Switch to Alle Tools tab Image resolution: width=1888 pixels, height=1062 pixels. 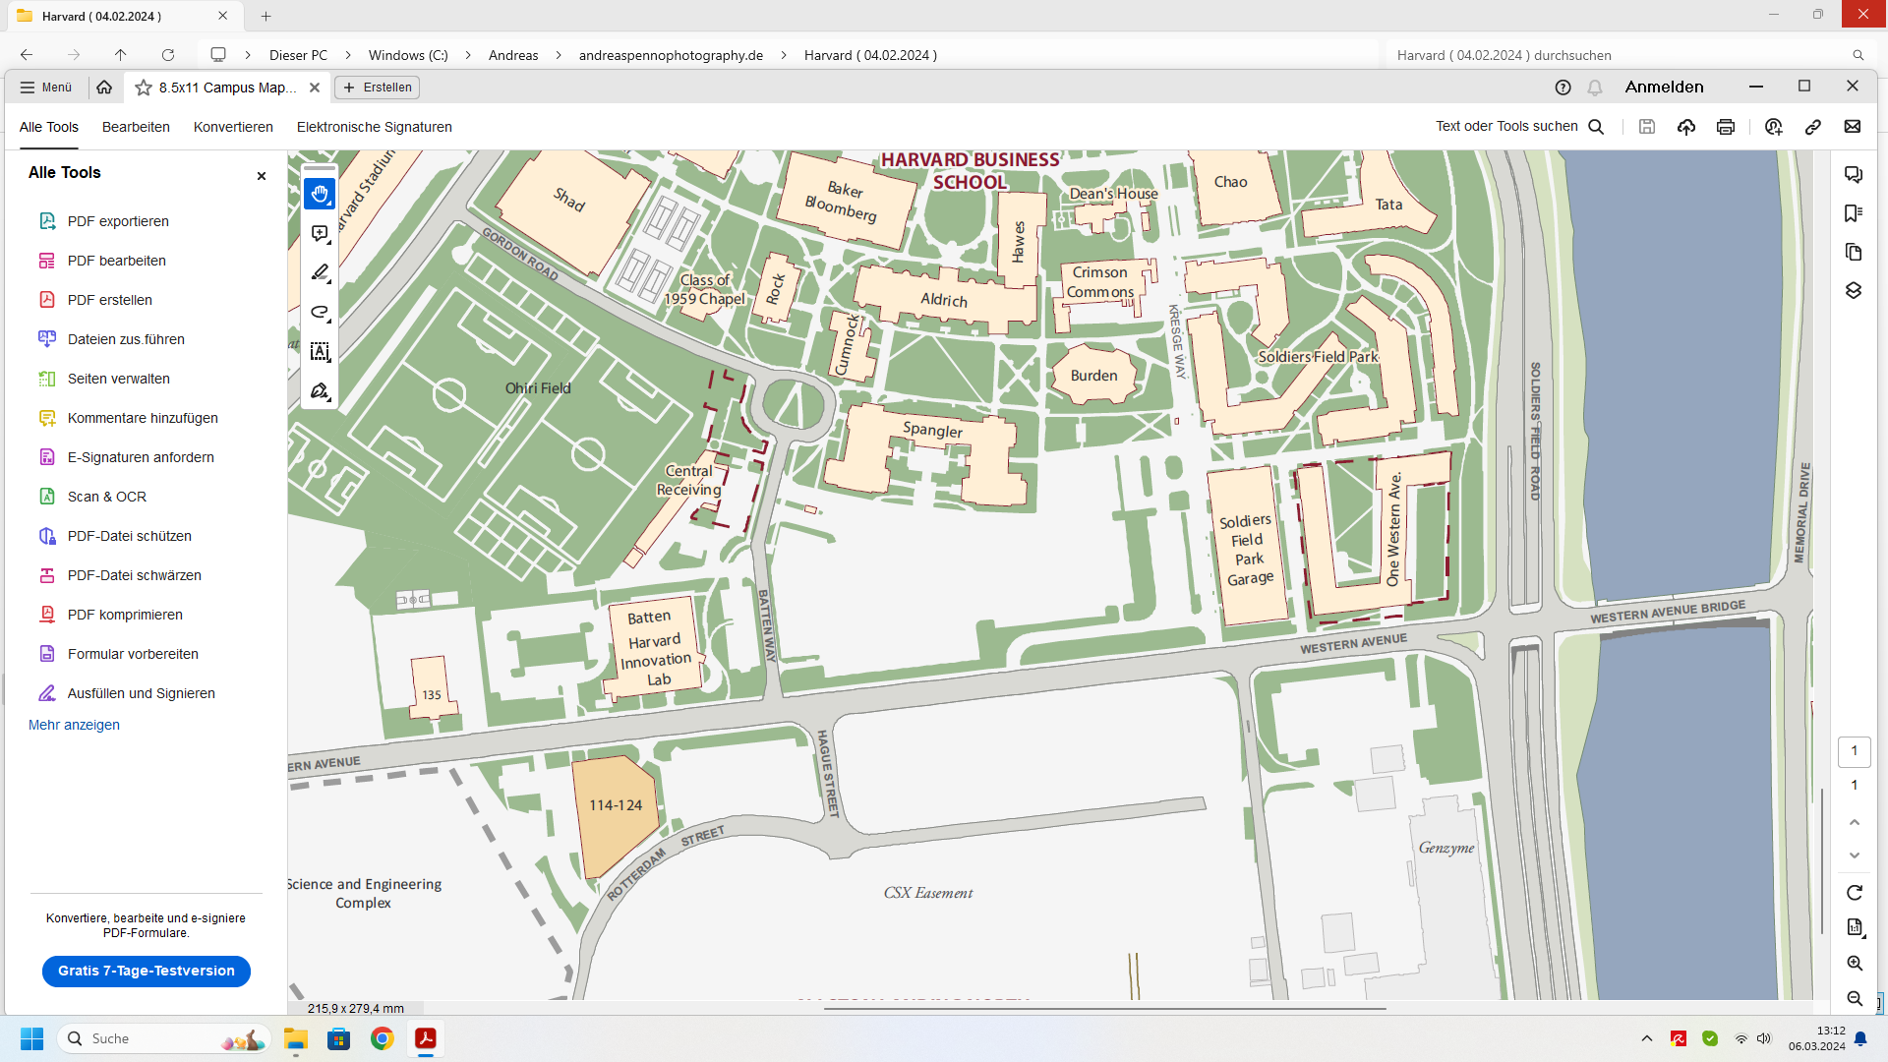pos(49,127)
